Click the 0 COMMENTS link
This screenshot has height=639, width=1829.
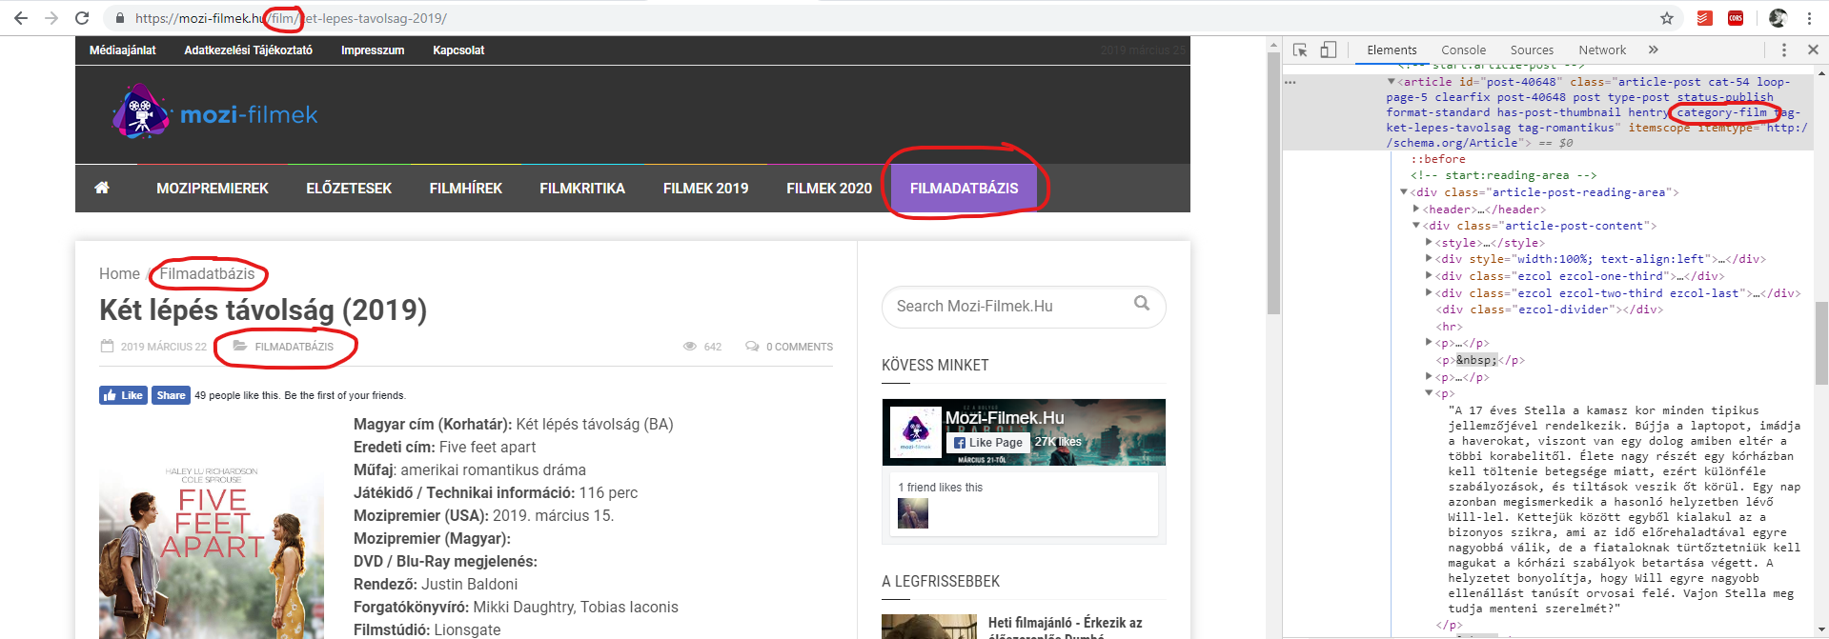coord(800,347)
